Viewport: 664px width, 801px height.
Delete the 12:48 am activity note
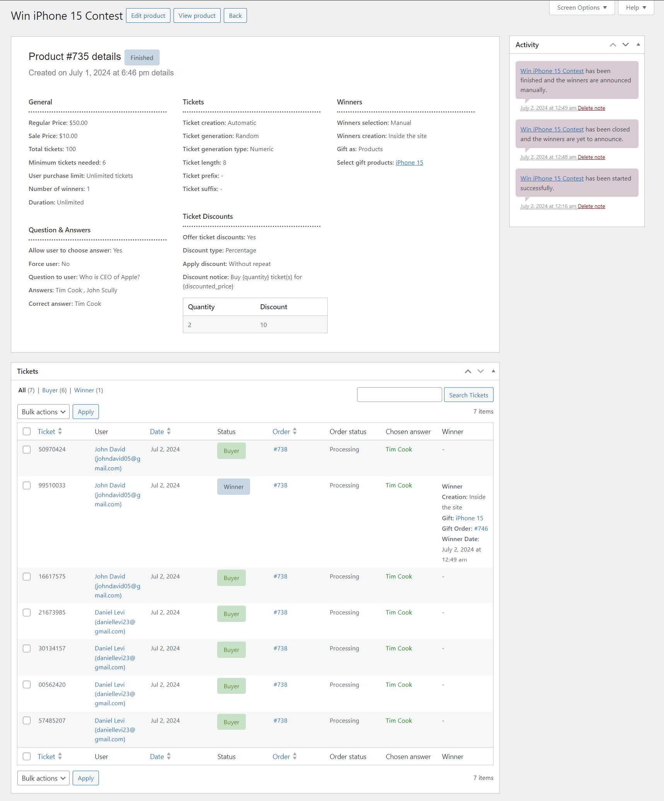[x=591, y=157]
